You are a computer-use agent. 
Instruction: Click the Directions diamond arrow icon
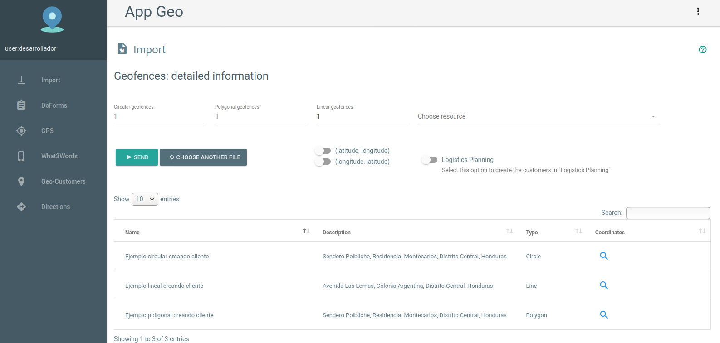click(x=21, y=207)
